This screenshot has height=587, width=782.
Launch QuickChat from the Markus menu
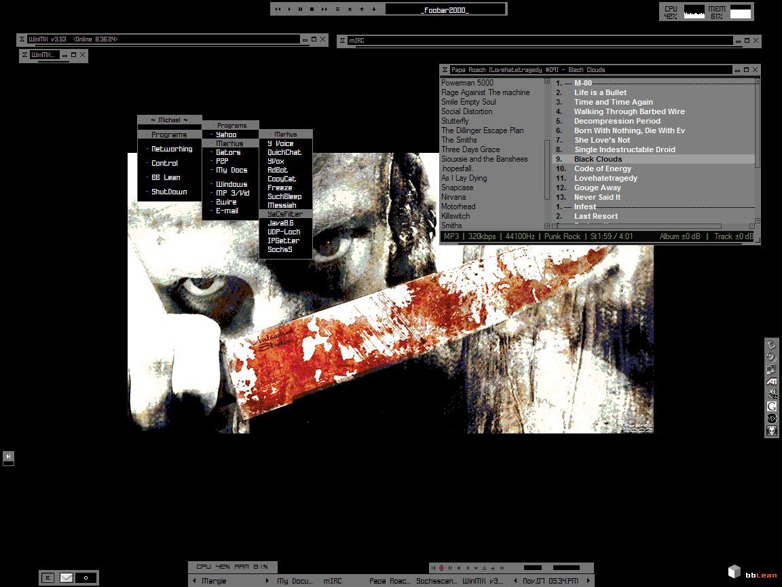286,152
